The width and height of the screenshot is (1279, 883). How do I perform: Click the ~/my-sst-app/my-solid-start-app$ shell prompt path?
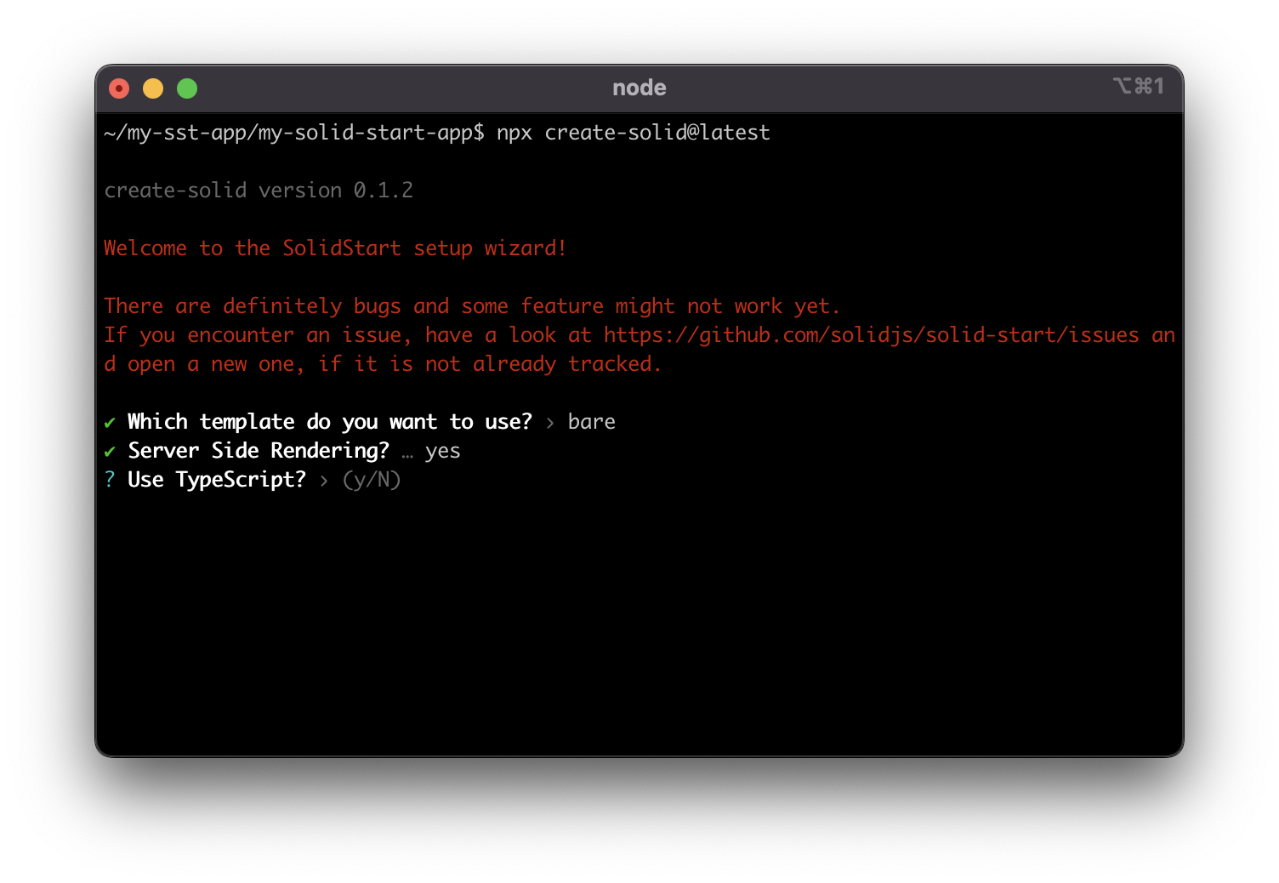point(293,133)
